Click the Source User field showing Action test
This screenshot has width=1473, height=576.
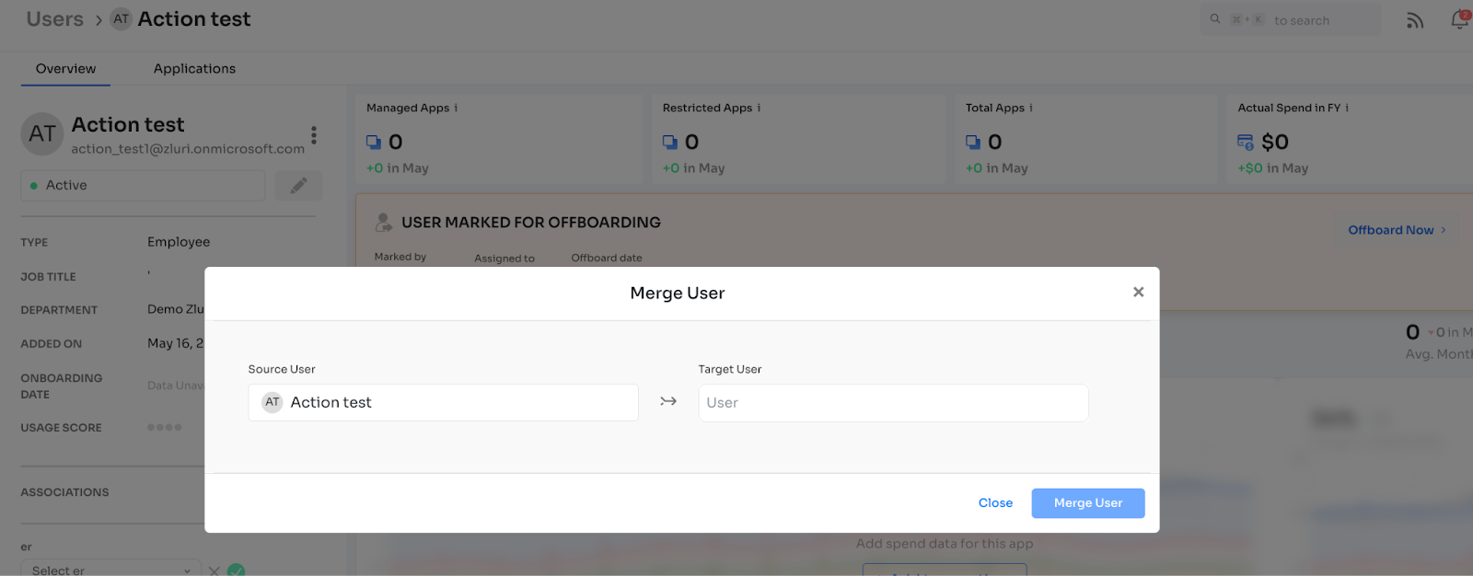(443, 403)
